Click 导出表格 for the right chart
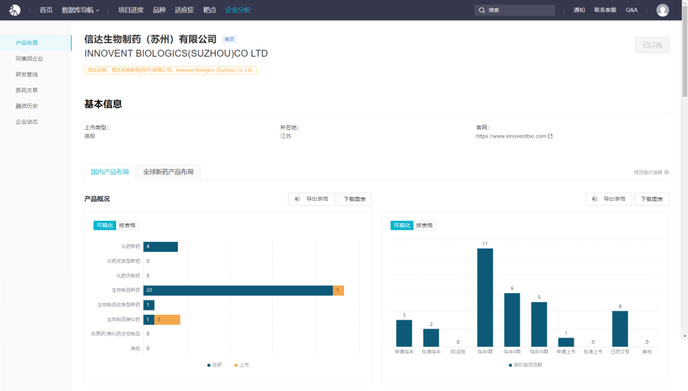 click(608, 199)
